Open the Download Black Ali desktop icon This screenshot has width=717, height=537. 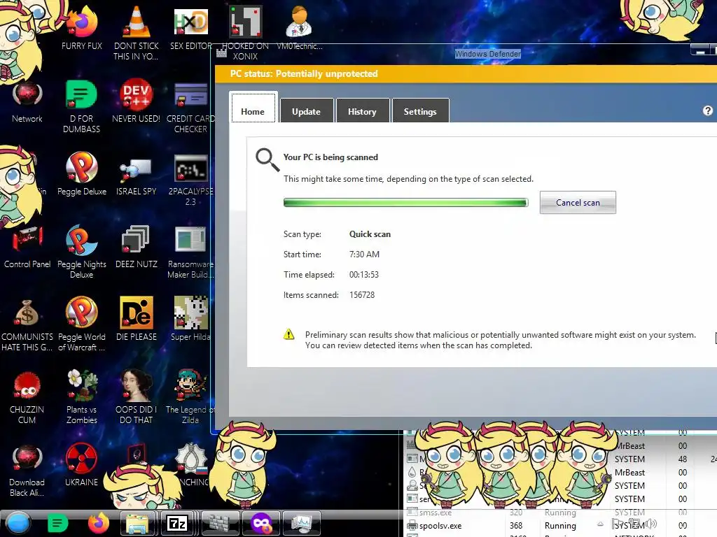(27, 459)
